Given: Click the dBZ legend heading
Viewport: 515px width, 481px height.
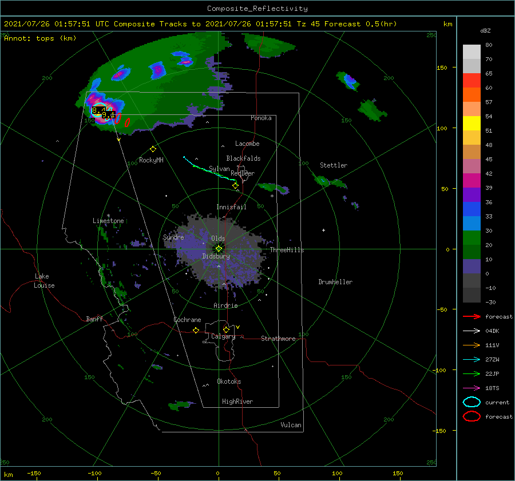Looking at the screenshot, I should (x=485, y=30).
